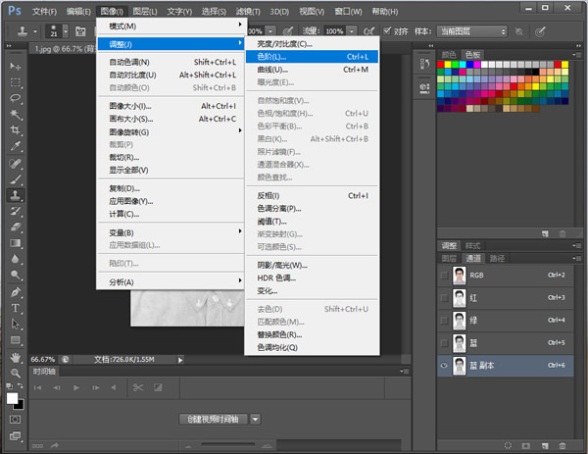The image size is (588, 454).
Task: Toggle visibility of RGB channel
Action: (x=444, y=276)
